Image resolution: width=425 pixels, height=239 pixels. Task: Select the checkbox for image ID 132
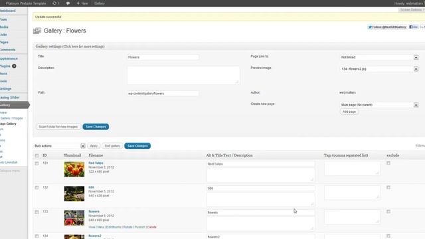(37, 187)
